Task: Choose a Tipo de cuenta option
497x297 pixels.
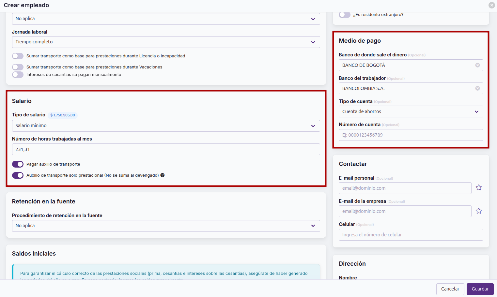Action: [x=411, y=111]
